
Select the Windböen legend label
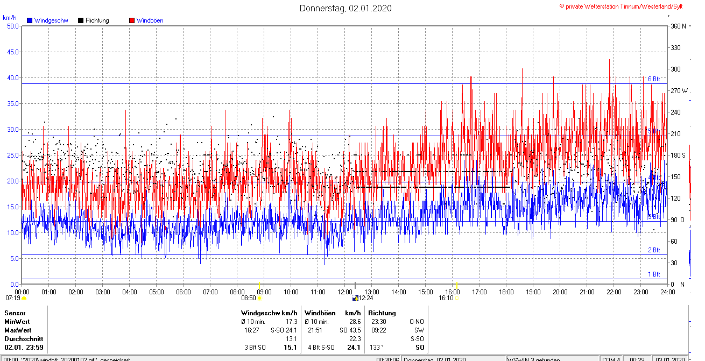point(150,20)
